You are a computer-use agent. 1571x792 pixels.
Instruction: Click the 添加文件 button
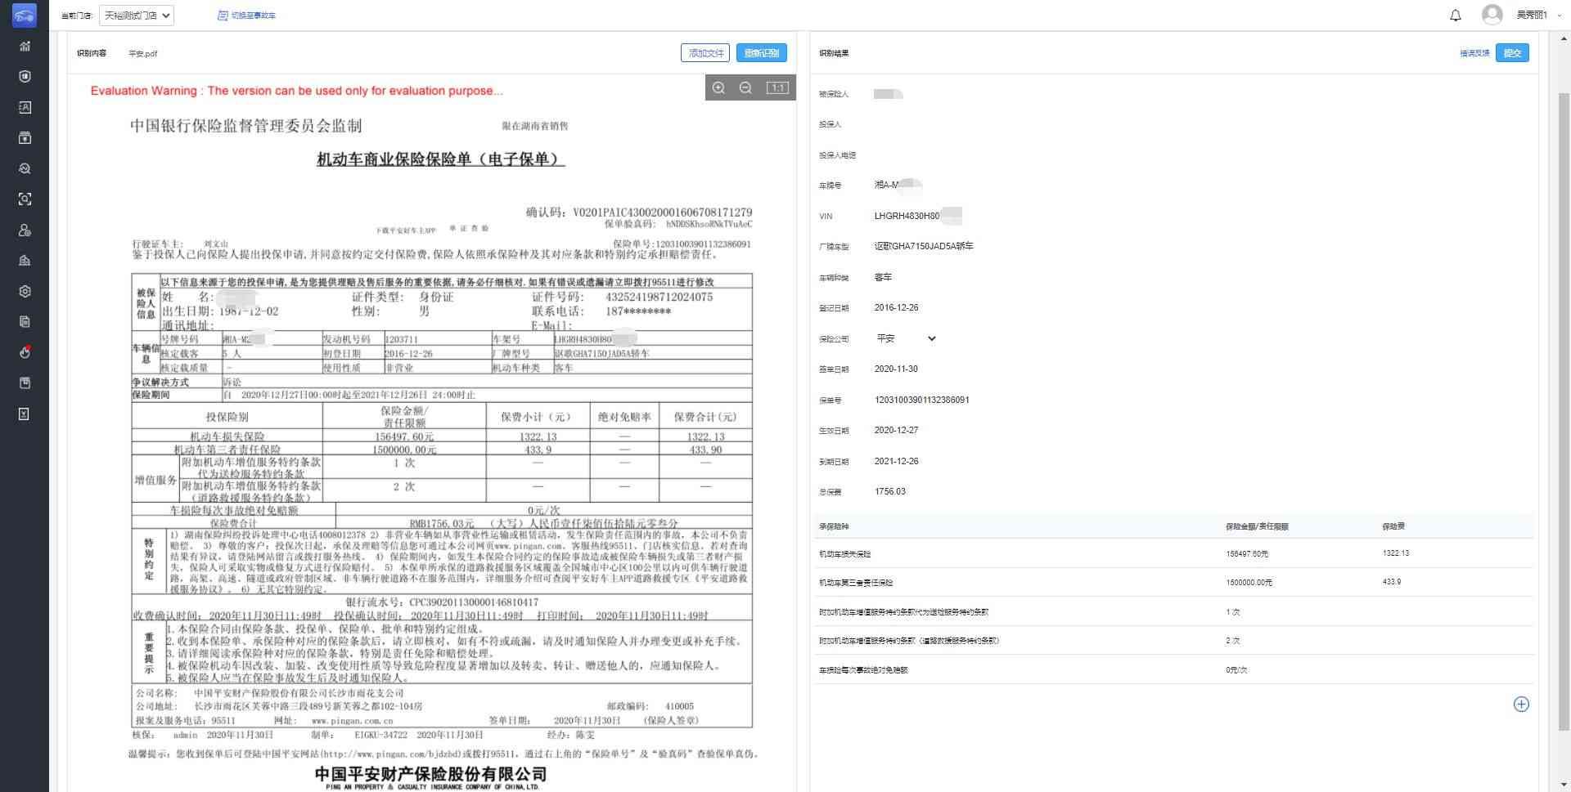[x=705, y=53]
